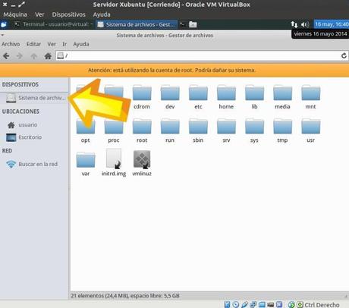Viewport: 349px width, 308px height.
Task: Click the folder icon in taskbar
Action: (193, 24)
